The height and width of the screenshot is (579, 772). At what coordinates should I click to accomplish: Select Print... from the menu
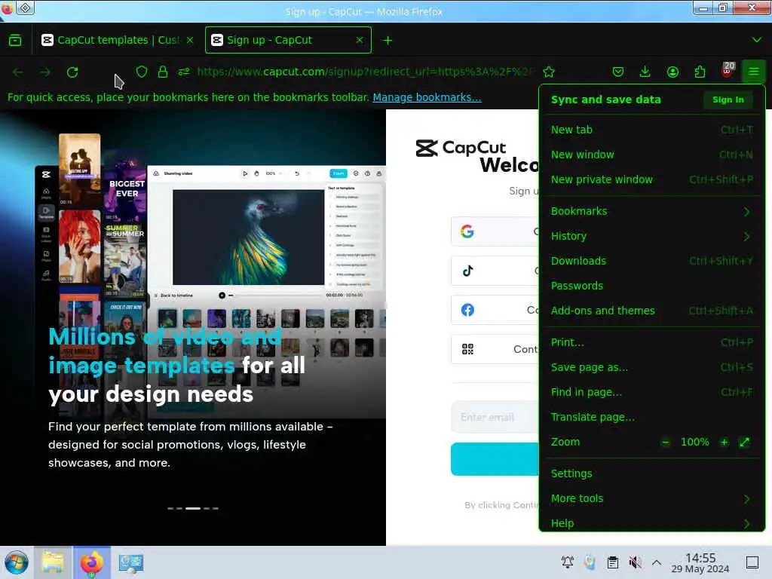[x=652, y=342]
